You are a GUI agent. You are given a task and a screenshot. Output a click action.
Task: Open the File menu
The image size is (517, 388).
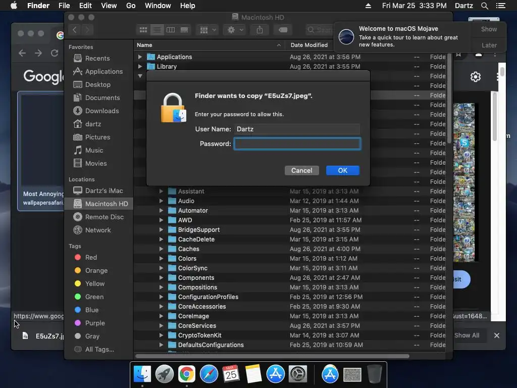(x=64, y=6)
